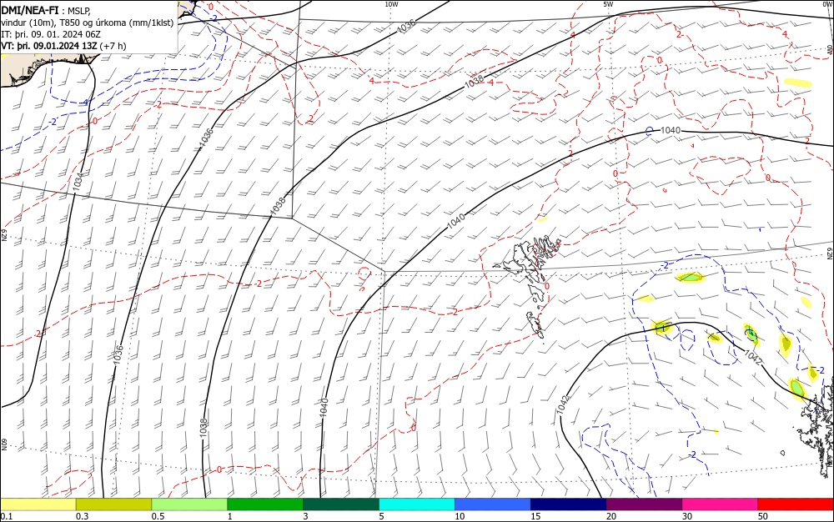Pick the cyan 5–10 legend swatch
Viewport: 834px width, 522px height.
[417, 504]
